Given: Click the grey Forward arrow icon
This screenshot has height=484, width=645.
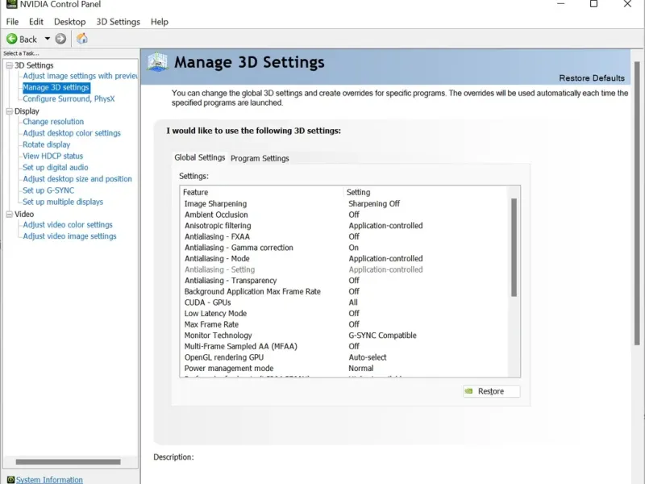Looking at the screenshot, I should click(60, 39).
